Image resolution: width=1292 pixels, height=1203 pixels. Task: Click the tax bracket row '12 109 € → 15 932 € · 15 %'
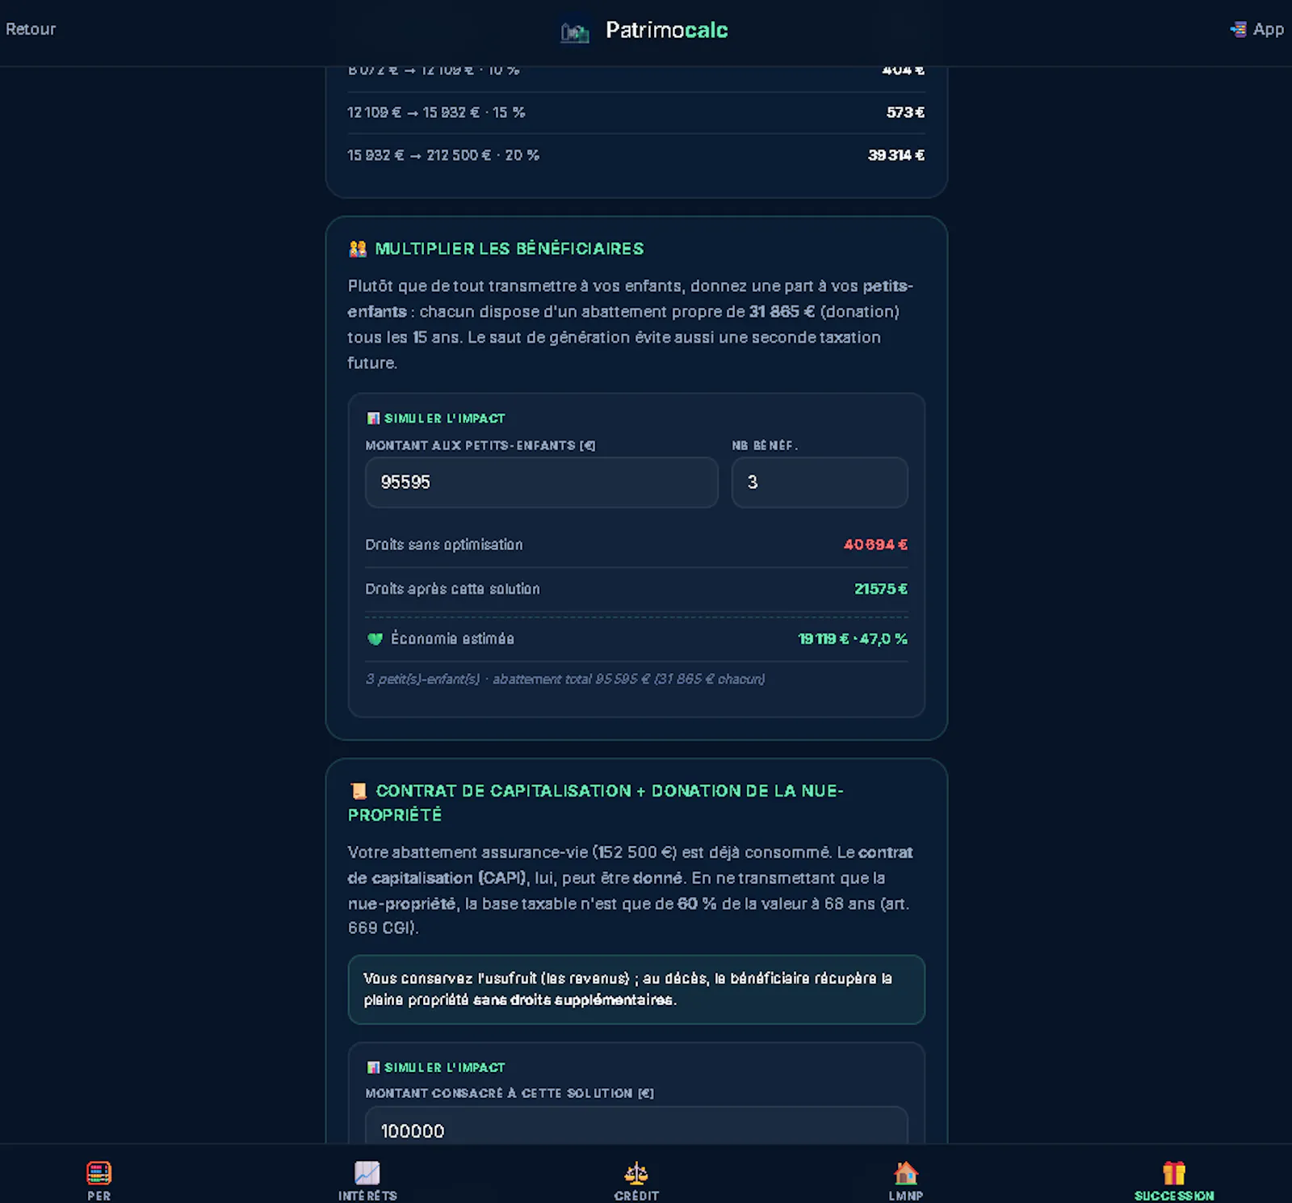636,112
